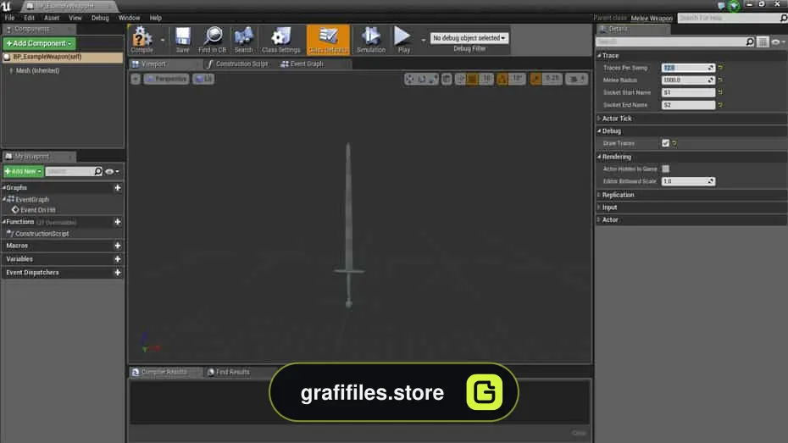The height and width of the screenshot is (443, 788).
Task: Open Melee Weapon parent class link
Action: click(652, 18)
